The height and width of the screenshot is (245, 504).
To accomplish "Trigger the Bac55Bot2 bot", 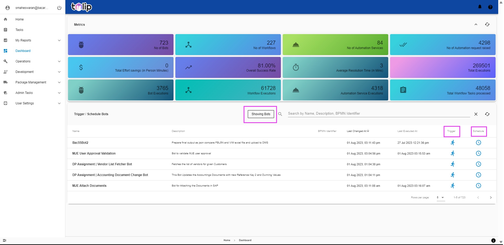I will (453, 143).
